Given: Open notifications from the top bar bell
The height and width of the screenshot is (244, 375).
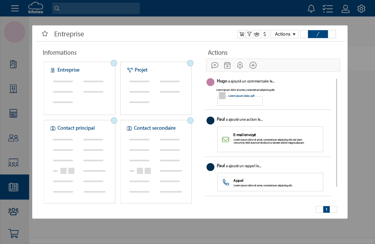Looking at the screenshot, I should pyautogui.click(x=311, y=8).
